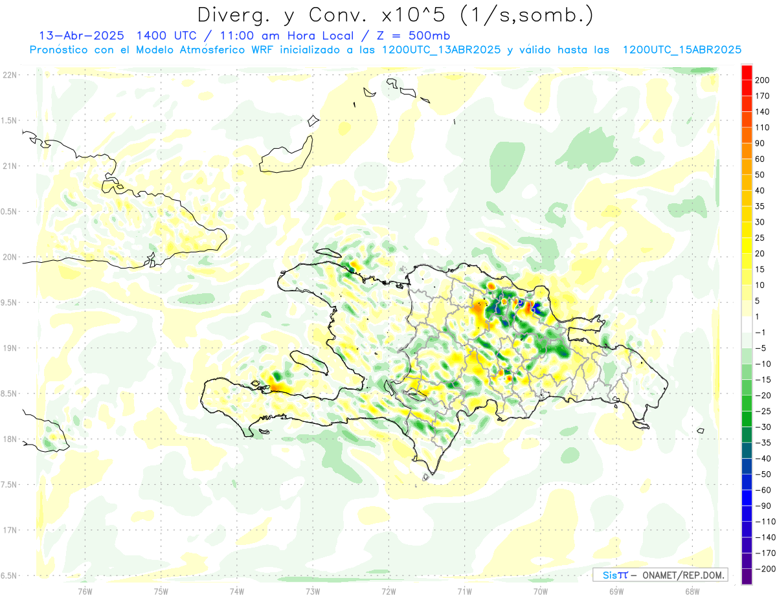Screen dimensions: 777x600
Task: Click the '72W' longitude label
Action: 388,591
